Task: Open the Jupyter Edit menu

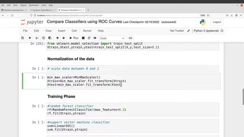Action: (37, 31)
